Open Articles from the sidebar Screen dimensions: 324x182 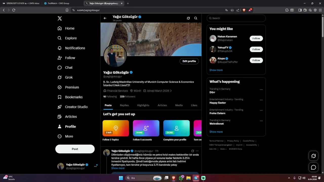pyautogui.click(x=67, y=117)
